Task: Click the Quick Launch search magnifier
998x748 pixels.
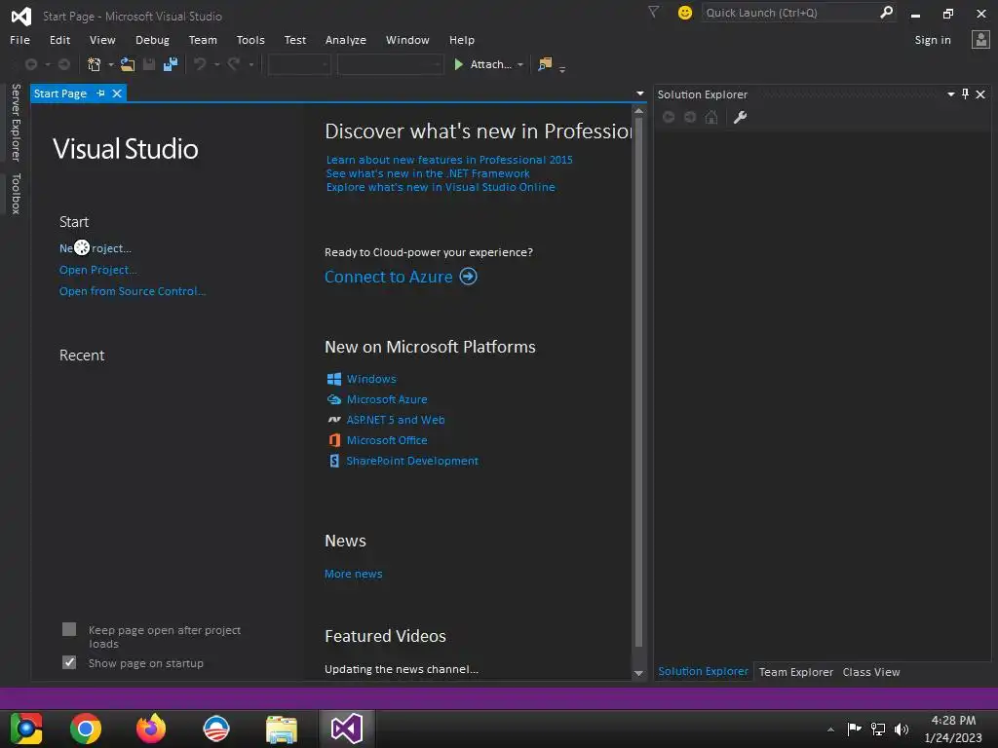Action: point(886,12)
